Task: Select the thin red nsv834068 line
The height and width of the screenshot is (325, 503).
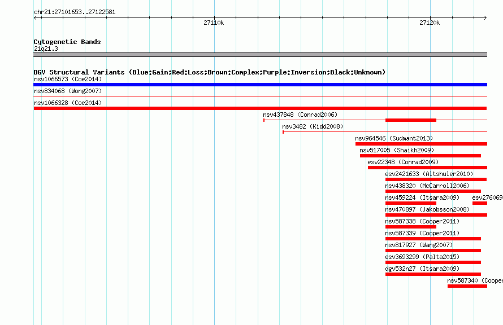Action: 260,96
